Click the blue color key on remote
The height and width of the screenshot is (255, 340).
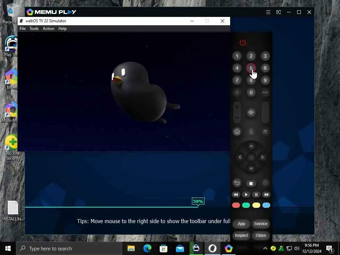tap(266, 205)
